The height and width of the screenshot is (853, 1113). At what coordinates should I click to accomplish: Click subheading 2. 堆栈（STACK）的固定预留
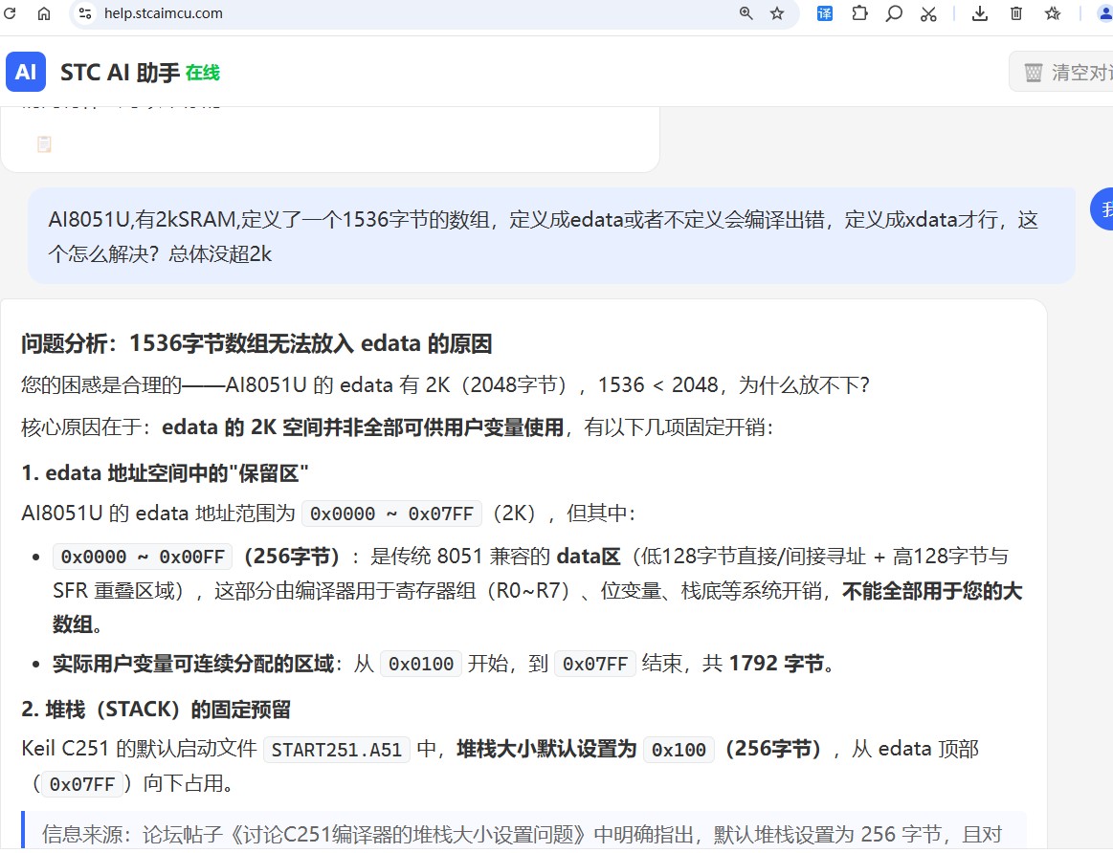coord(155,710)
